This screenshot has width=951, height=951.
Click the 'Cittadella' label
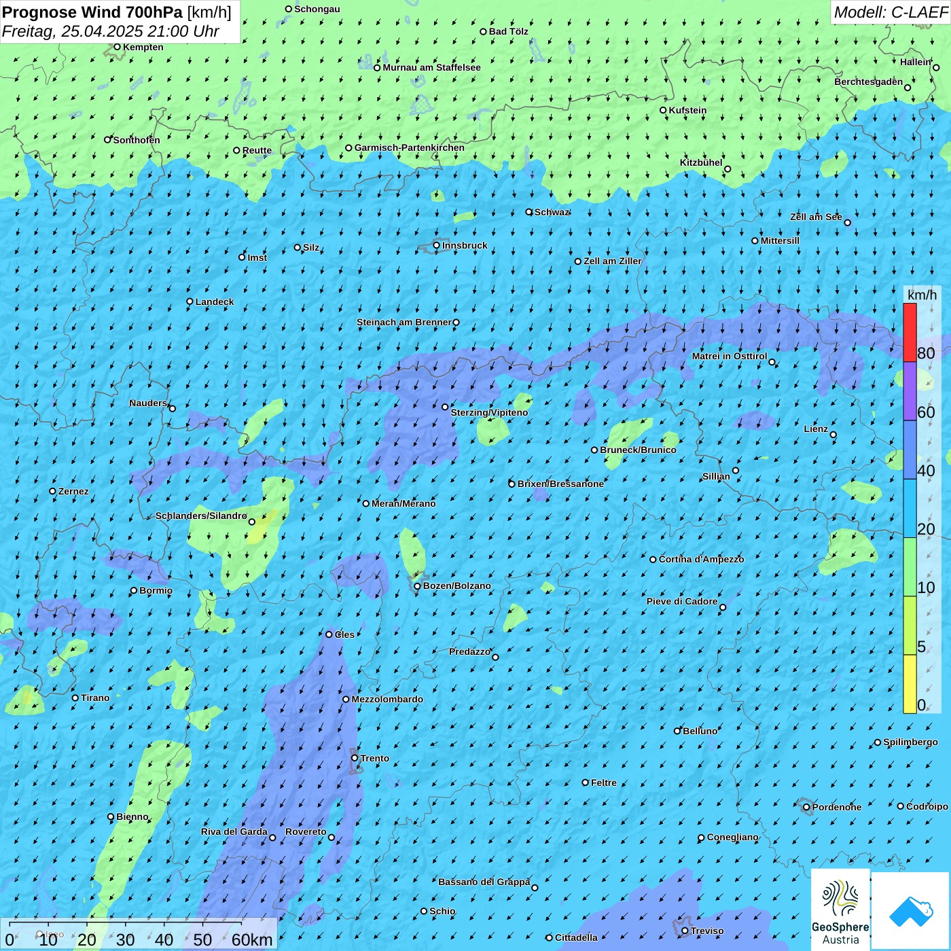576,937
